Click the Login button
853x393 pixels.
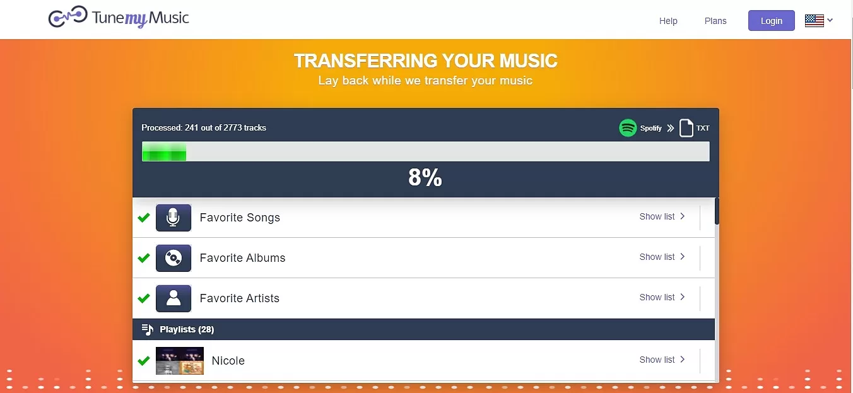772,21
